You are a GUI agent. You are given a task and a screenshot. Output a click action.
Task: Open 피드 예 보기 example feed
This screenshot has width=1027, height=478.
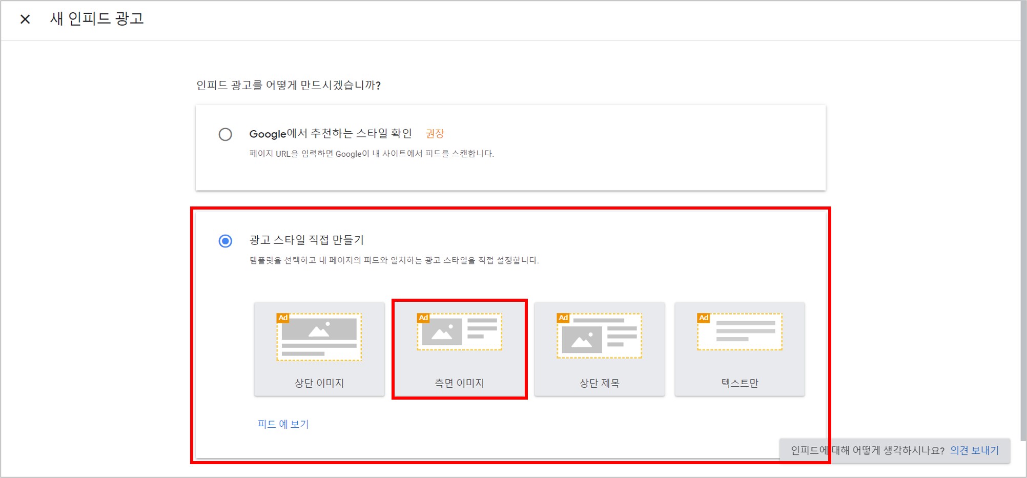click(282, 423)
